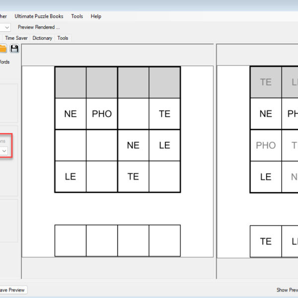This screenshot has width=298, height=298.
Task: Click the gray PHO cell in right solution grid
Action: click(x=266, y=145)
